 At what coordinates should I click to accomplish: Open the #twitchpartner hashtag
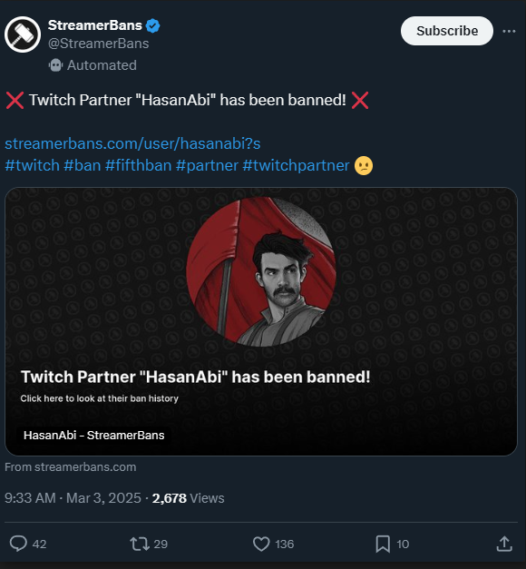coord(296,165)
